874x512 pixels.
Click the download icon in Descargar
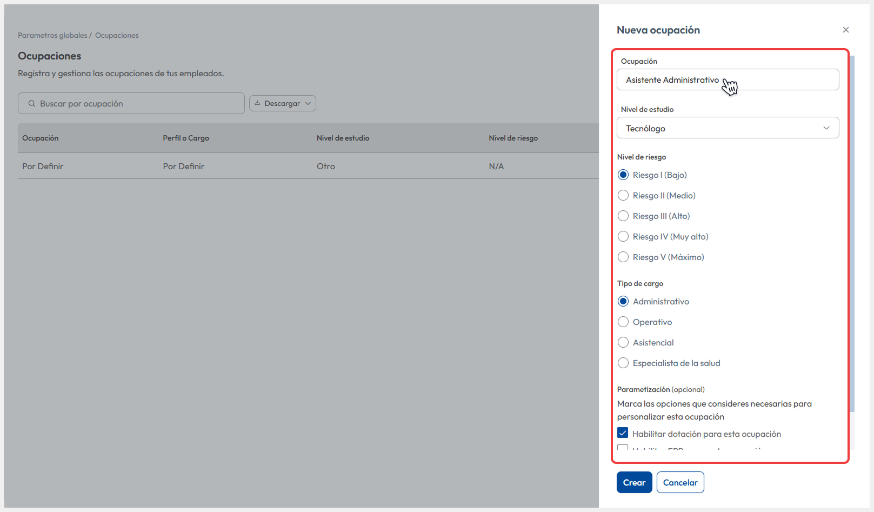(257, 103)
